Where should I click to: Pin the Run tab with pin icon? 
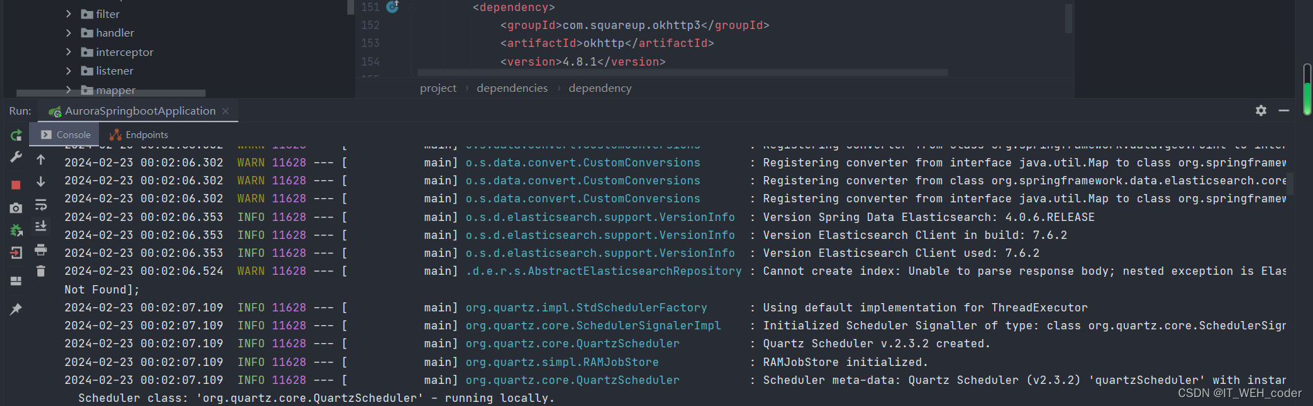pos(16,309)
